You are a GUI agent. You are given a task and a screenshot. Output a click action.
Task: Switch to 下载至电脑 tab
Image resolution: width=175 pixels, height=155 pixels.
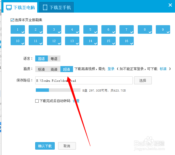coord(20,7)
